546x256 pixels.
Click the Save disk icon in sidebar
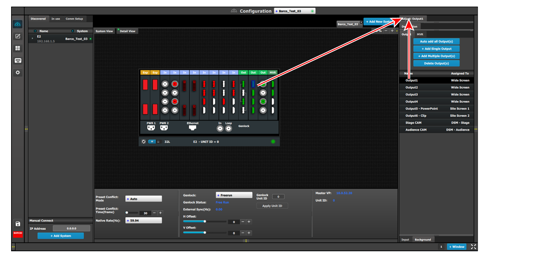point(18,224)
